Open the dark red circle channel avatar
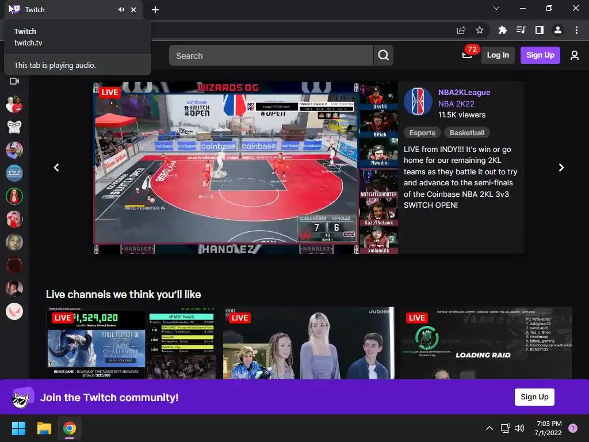Screen dimensions: 589x442 (14, 265)
